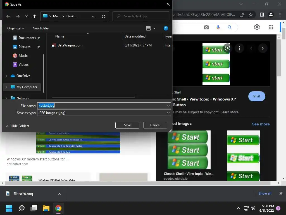The height and width of the screenshot is (215, 286).
Task: Show the previous image in preview
Action: pos(251,48)
